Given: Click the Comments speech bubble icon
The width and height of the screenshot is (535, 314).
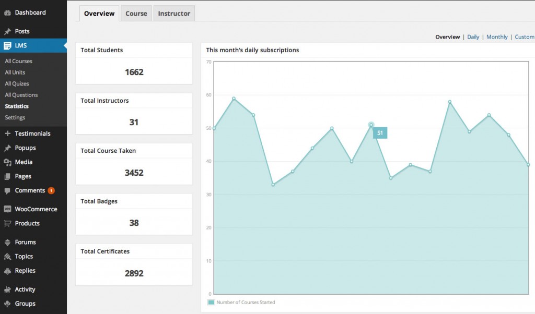Looking at the screenshot, I should coord(7,191).
